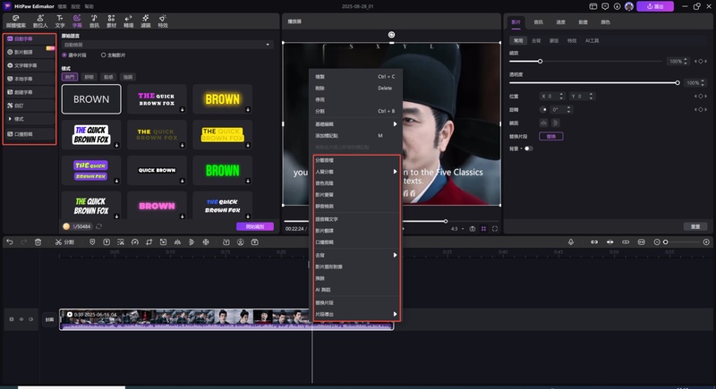Open the 4:3 aspect ratio dropdown
This screenshot has width=716, height=389.
tap(457, 229)
